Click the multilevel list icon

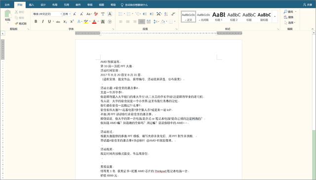(137, 14)
